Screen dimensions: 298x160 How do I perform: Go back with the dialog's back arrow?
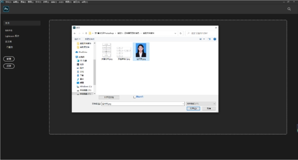pyautogui.click(x=74, y=33)
